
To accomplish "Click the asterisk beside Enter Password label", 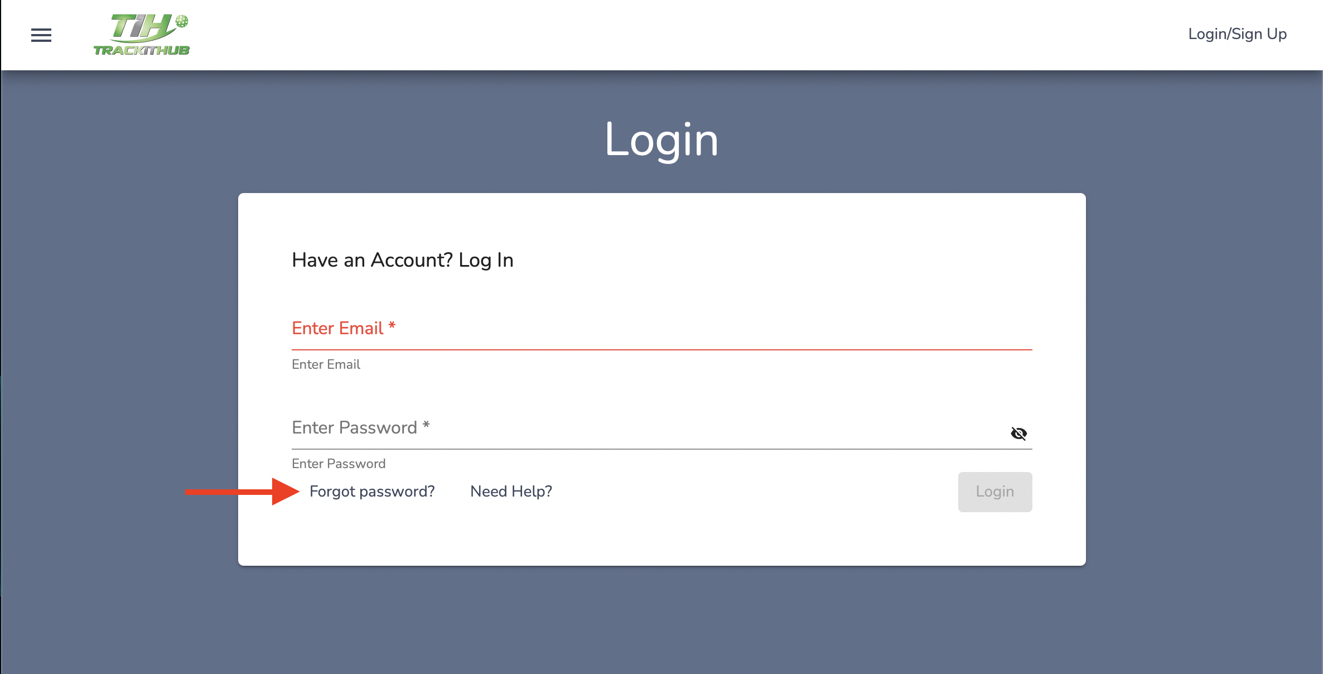I will pos(426,425).
